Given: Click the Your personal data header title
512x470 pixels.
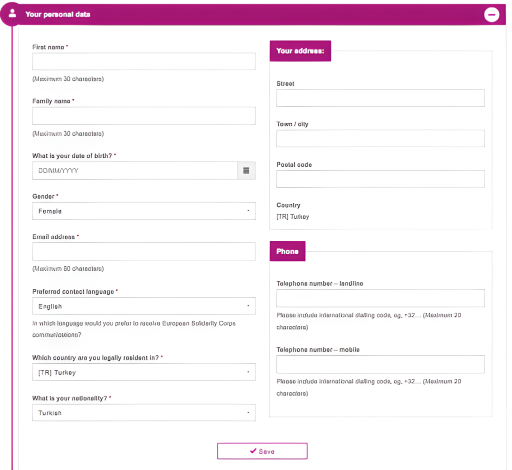Looking at the screenshot, I should (58, 15).
